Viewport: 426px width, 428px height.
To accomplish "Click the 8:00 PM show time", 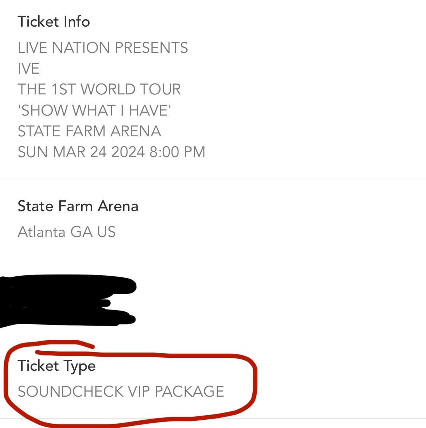I will tap(177, 152).
